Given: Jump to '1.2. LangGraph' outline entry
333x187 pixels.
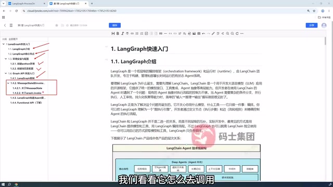Looking at the screenshot, I should pyautogui.click(x=21, y=54).
